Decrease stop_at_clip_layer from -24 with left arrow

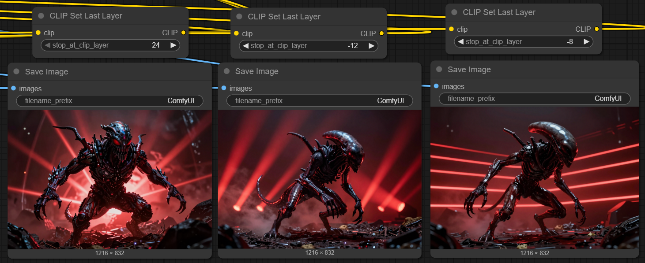pos(47,45)
